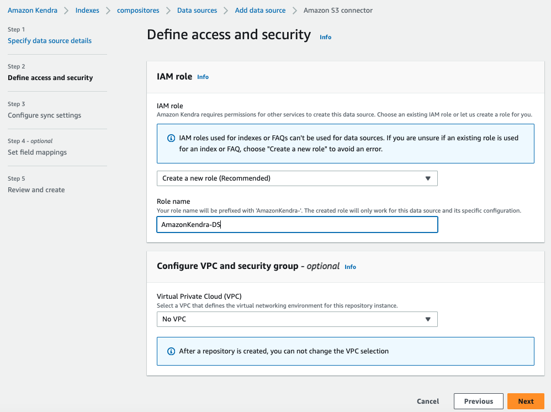The width and height of the screenshot is (551, 412).
Task: Click Amazon S3 connector breadcrumb text
Action: coord(338,10)
